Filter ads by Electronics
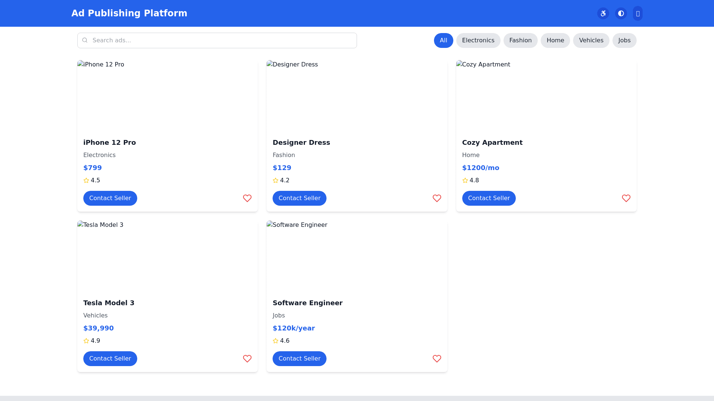The image size is (714, 401). [478, 40]
